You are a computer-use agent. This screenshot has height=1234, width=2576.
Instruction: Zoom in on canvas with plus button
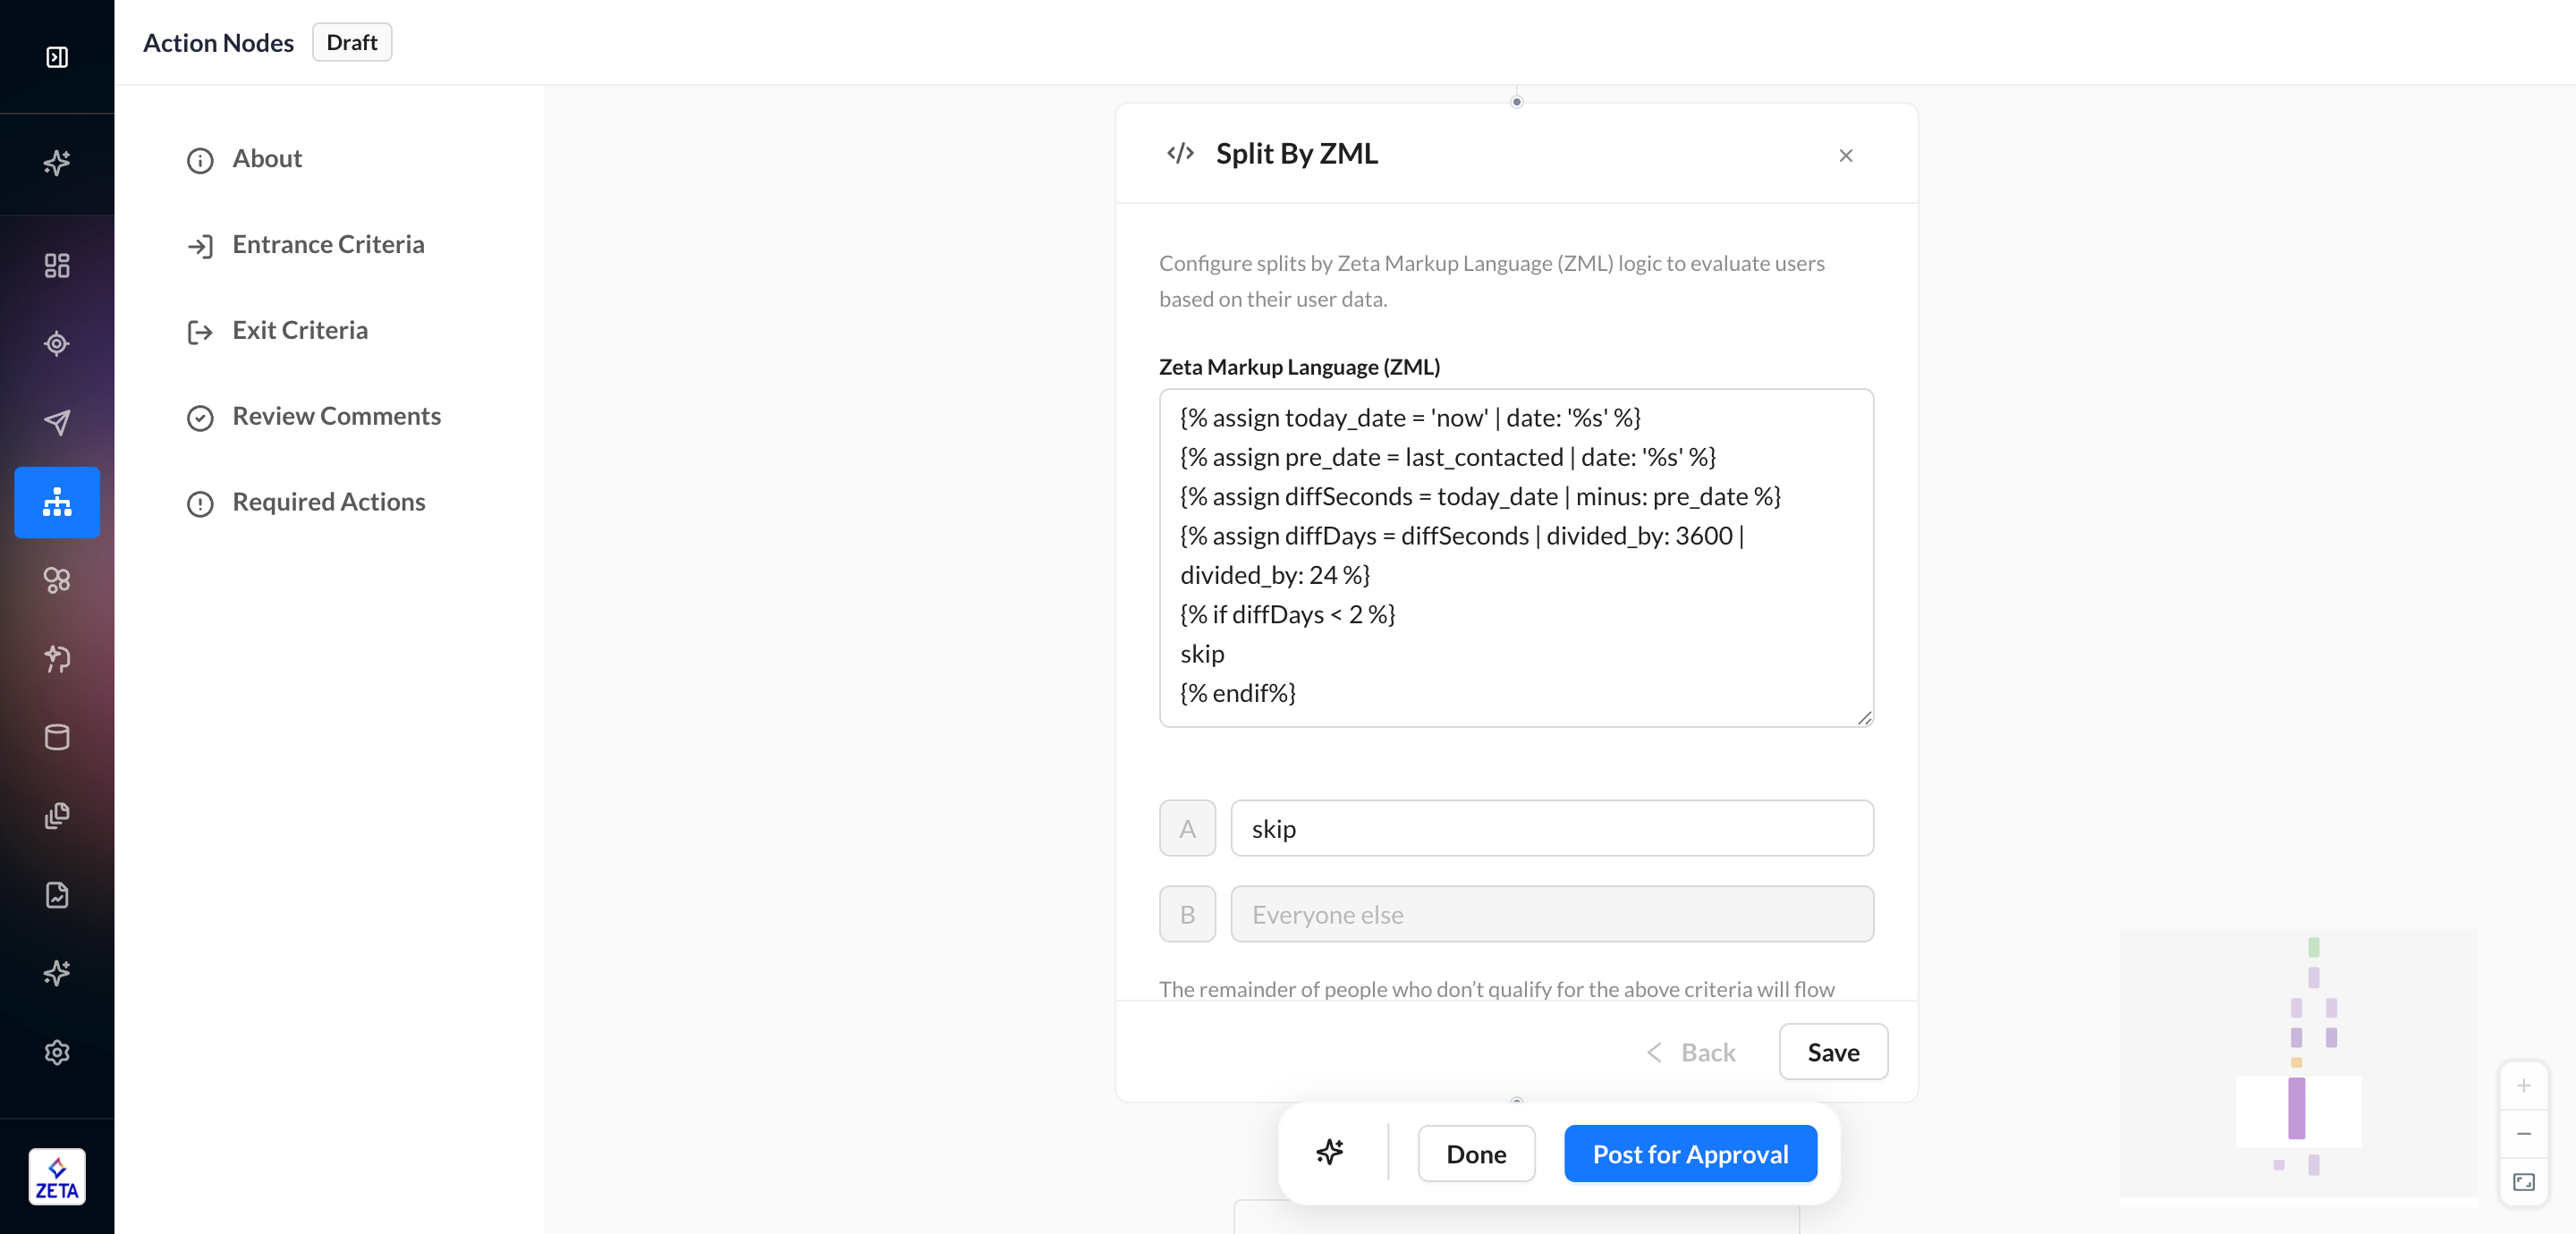(2523, 1086)
